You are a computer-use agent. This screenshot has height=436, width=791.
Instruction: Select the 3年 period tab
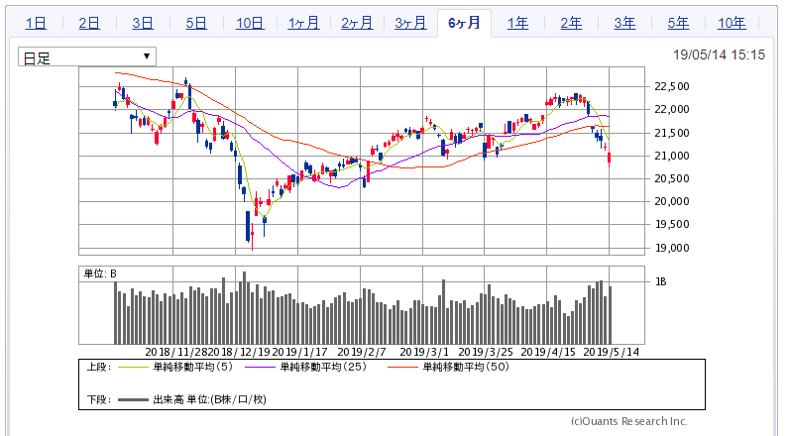click(624, 24)
